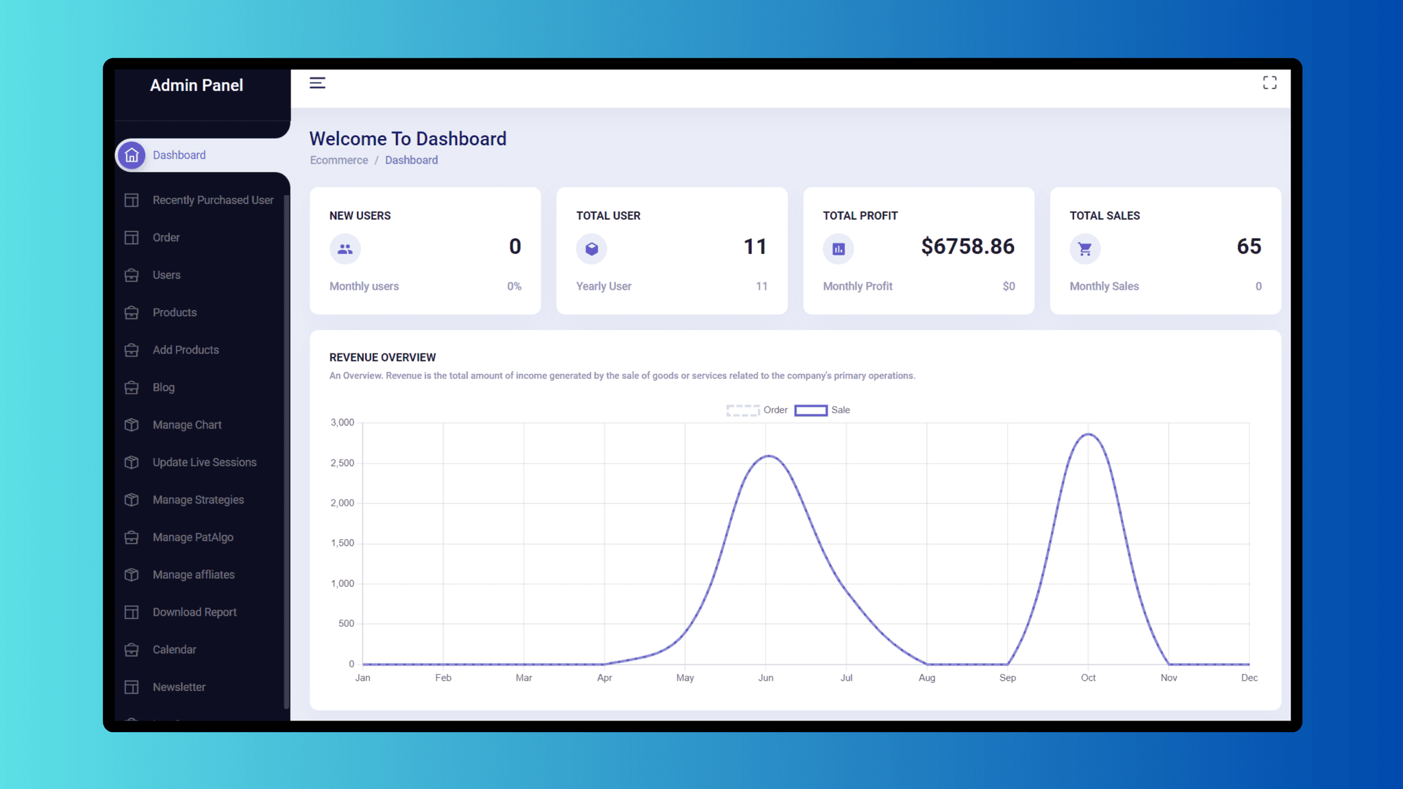Click the Update Live Sessions cube icon
The height and width of the screenshot is (789, 1403).
pyautogui.click(x=132, y=462)
